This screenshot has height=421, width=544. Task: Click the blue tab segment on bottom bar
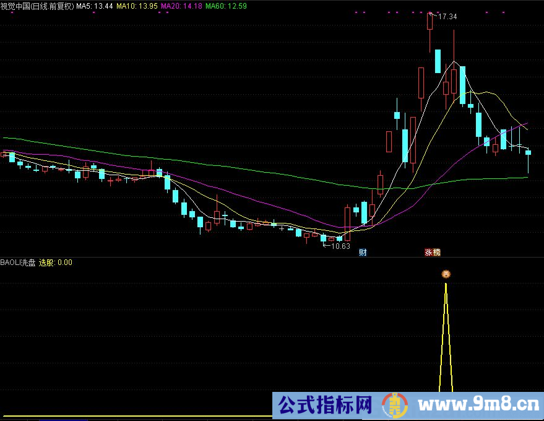click(x=63, y=420)
